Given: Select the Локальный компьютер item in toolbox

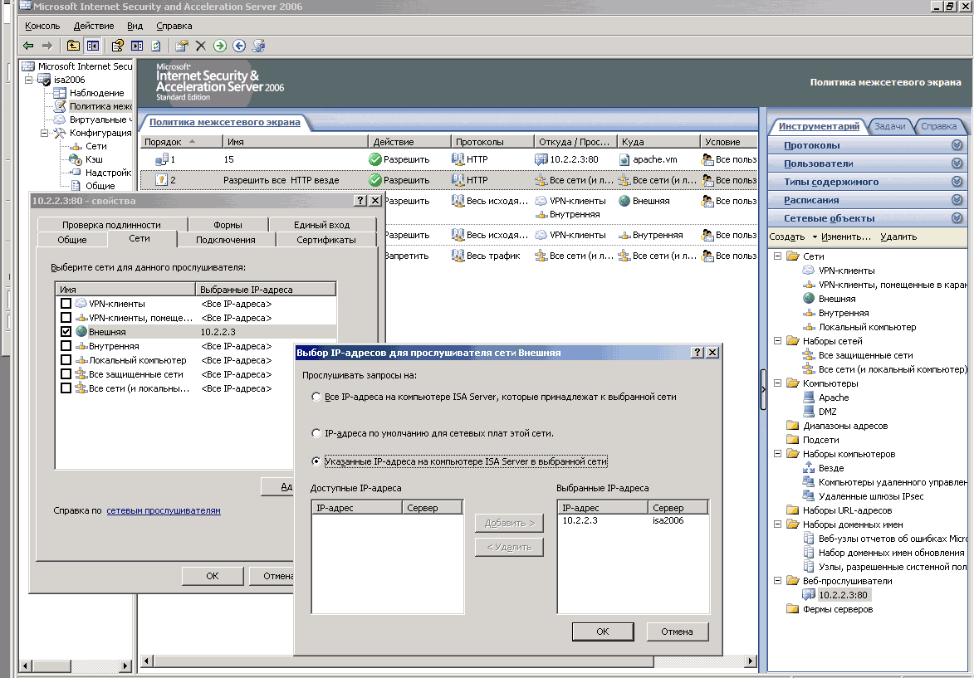Looking at the screenshot, I should (867, 327).
